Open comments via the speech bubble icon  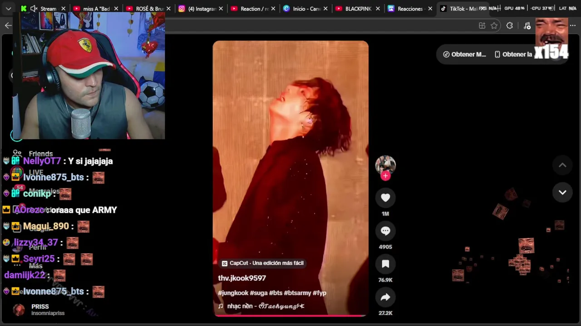385,231
